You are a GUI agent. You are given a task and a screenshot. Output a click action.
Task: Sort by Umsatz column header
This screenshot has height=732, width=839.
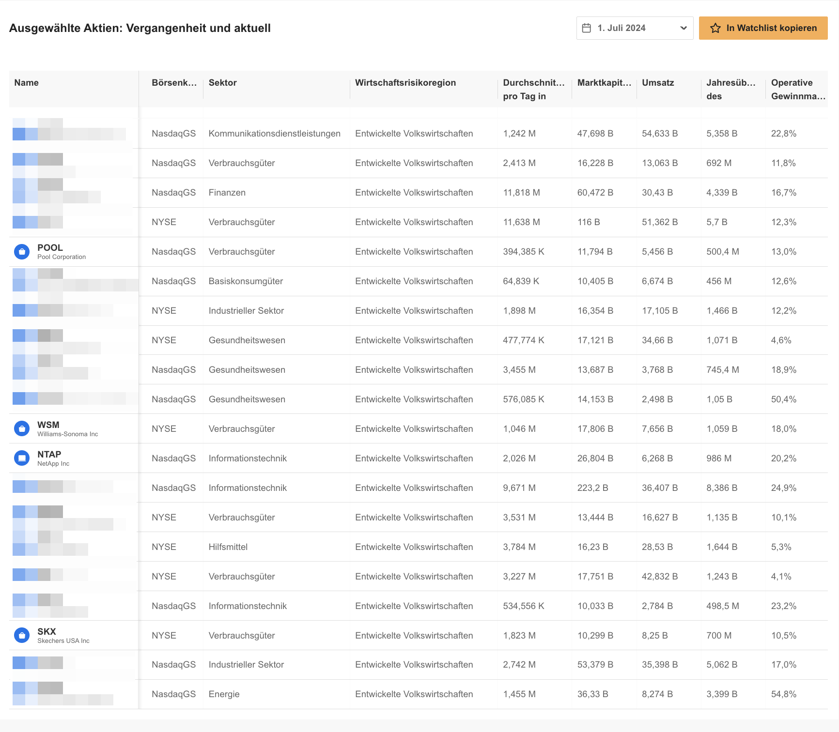pos(658,83)
